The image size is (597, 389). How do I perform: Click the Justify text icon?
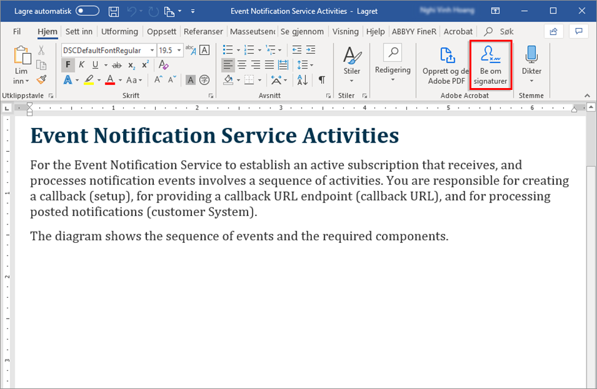(269, 65)
